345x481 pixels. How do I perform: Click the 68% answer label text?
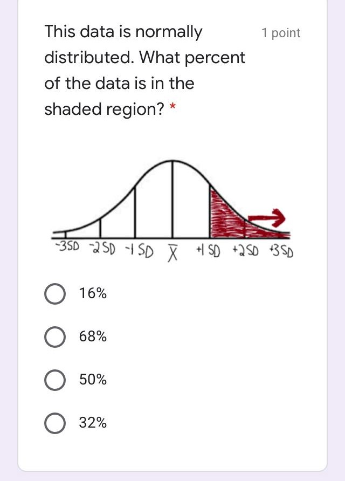93,336
